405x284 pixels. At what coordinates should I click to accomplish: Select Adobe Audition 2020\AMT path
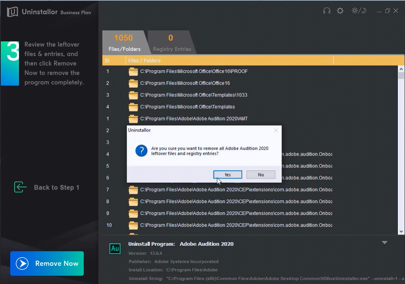click(194, 118)
